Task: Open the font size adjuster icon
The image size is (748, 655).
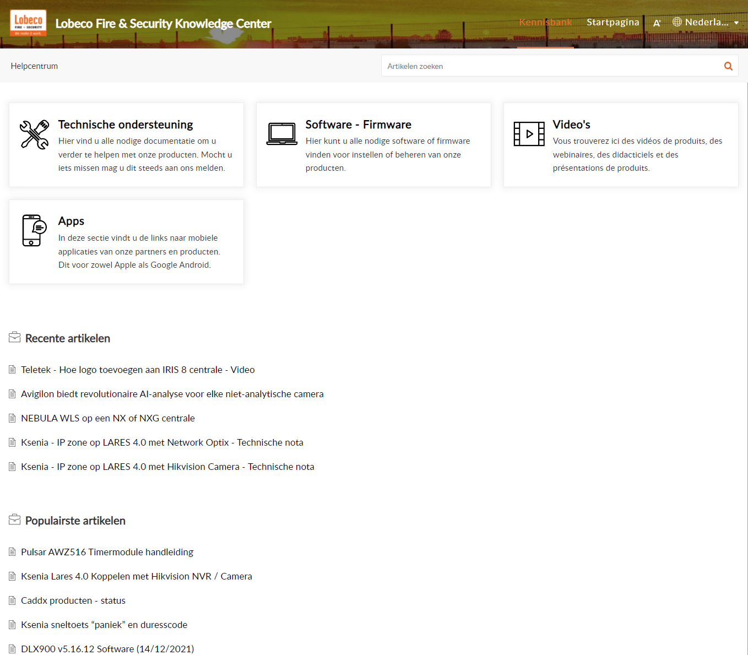Action: [657, 23]
